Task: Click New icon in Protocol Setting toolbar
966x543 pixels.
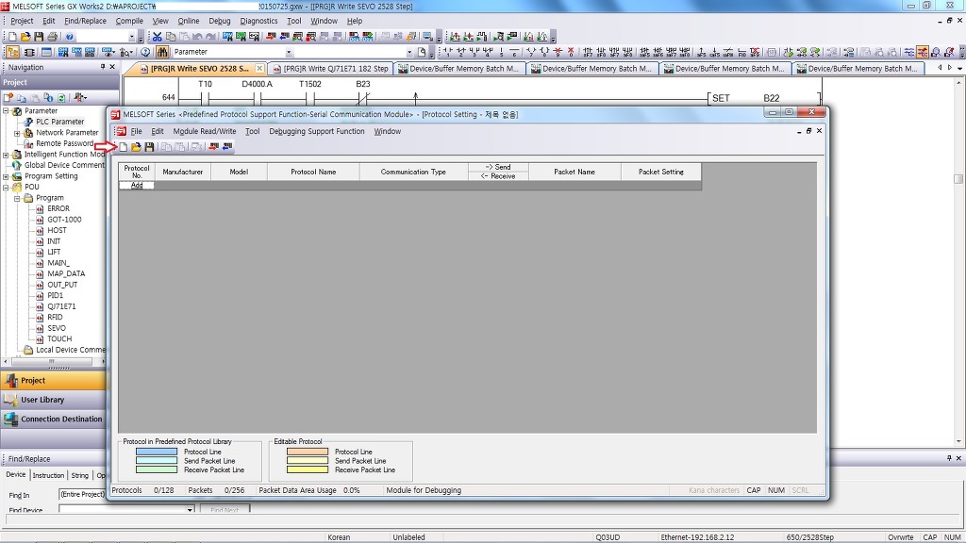Action: pyautogui.click(x=123, y=147)
